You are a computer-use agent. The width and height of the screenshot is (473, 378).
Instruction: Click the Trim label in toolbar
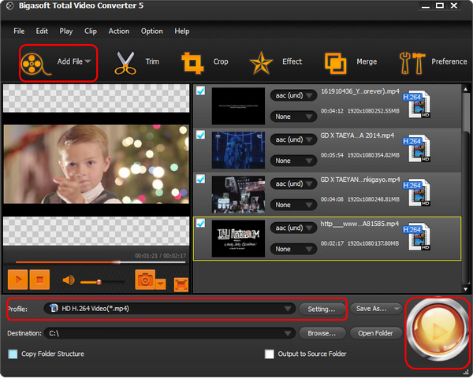[152, 61]
